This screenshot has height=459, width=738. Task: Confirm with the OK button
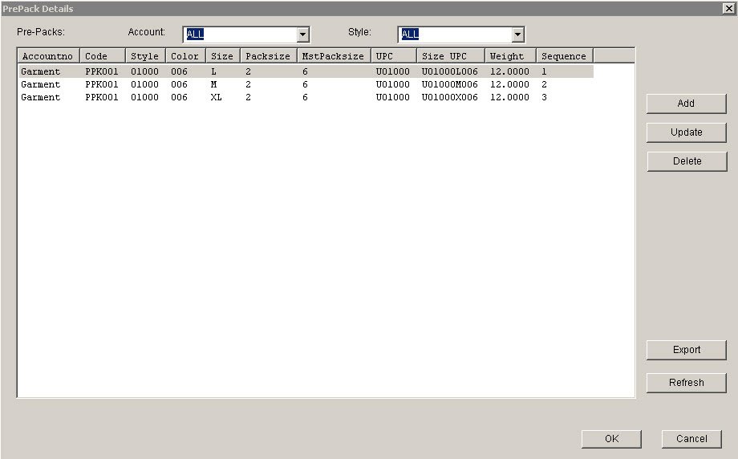click(x=611, y=439)
